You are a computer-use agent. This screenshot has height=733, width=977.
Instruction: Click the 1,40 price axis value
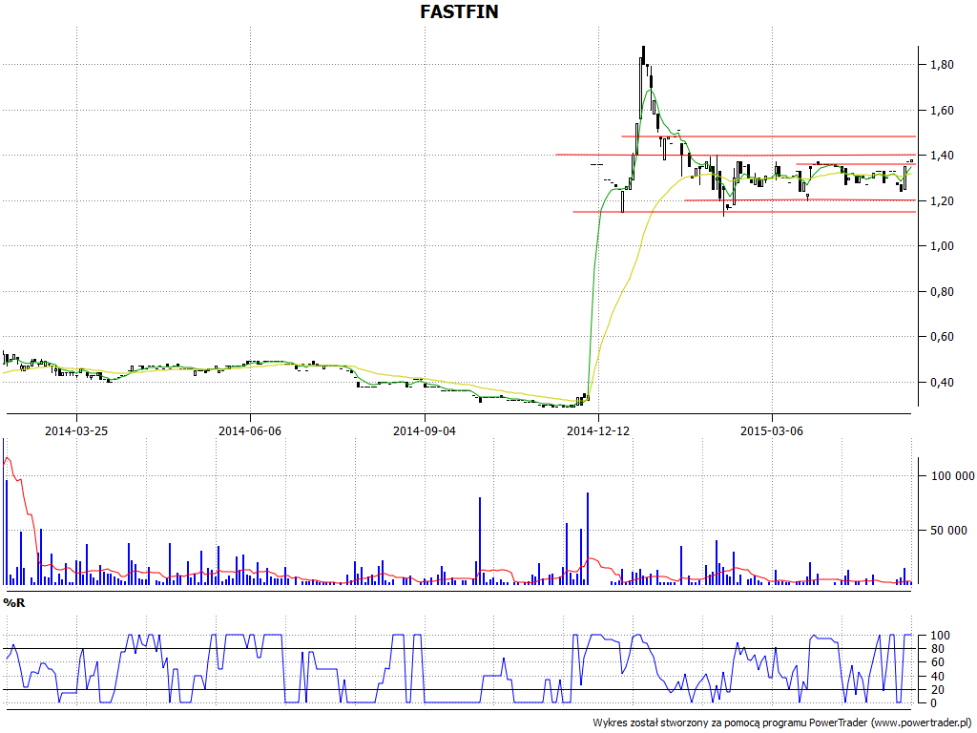click(x=942, y=156)
